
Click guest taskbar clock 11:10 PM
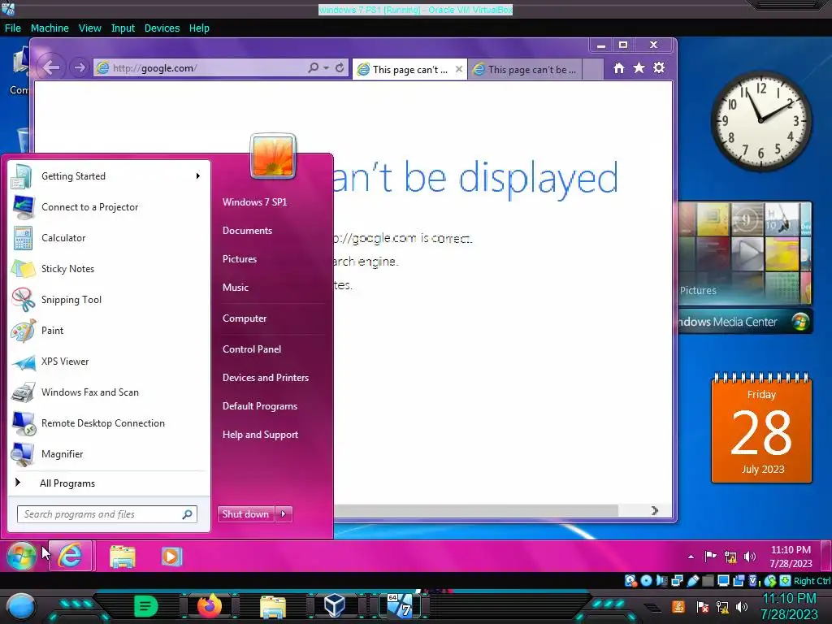(x=791, y=557)
